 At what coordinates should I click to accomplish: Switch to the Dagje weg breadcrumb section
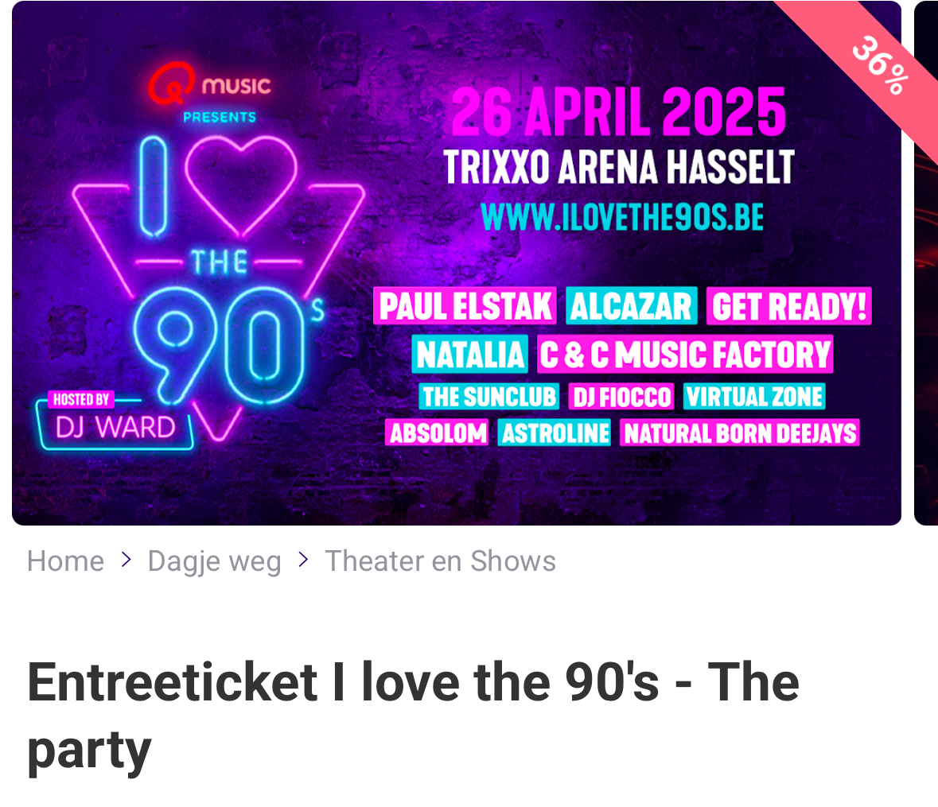[x=214, y=561]
